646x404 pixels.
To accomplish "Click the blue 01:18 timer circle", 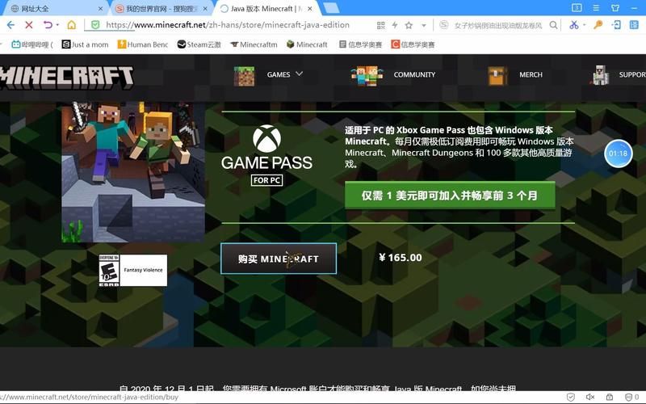I will click(618, 154).
